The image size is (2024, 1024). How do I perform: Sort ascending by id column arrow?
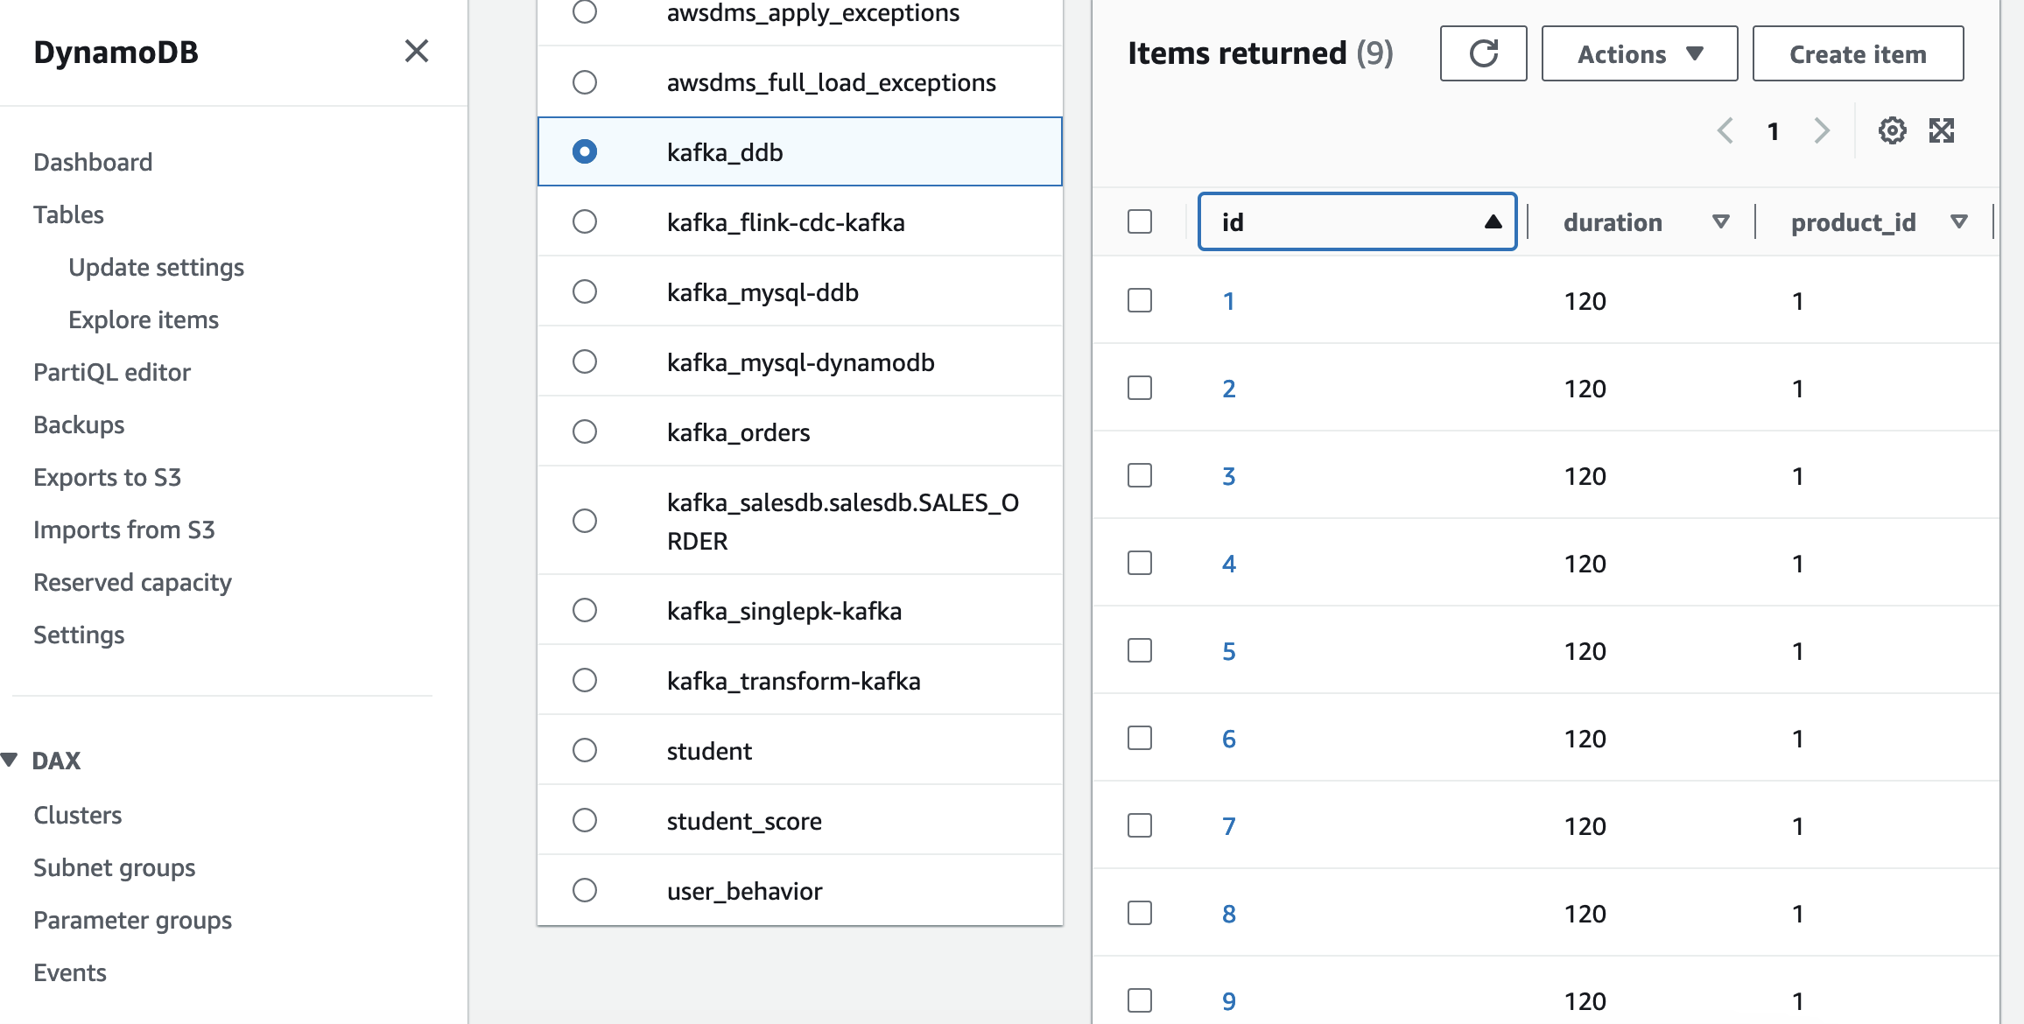click(x=1493, y=222)
